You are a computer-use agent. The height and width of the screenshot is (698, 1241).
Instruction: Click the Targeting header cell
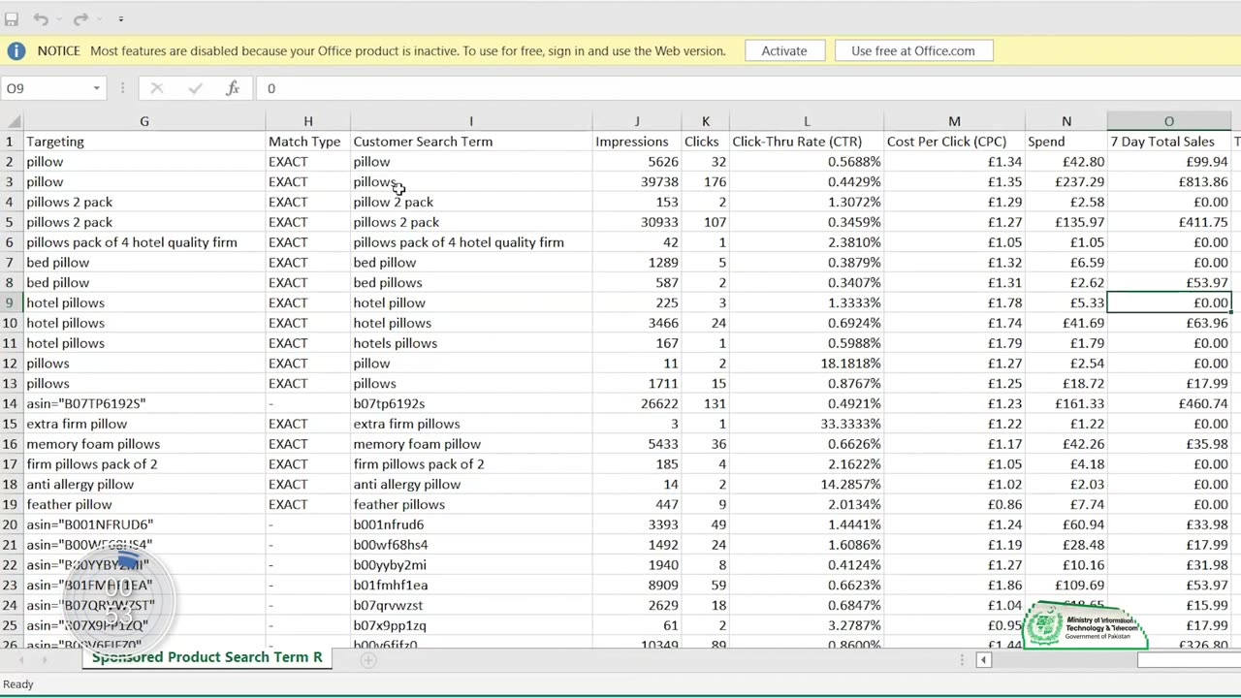[144, 142]
